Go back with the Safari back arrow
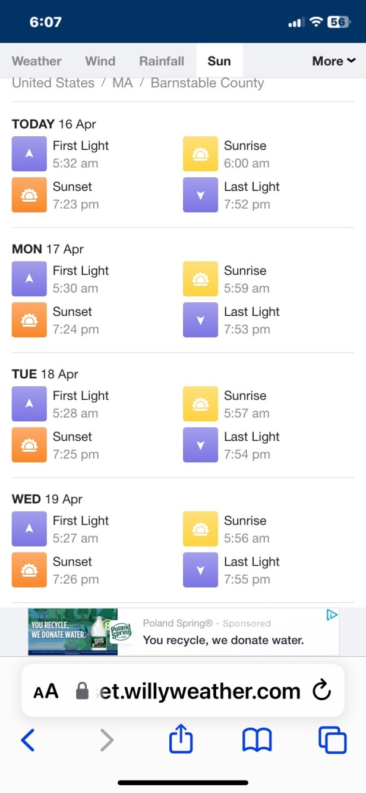366x793 pixels. click(x=28, y=740)
